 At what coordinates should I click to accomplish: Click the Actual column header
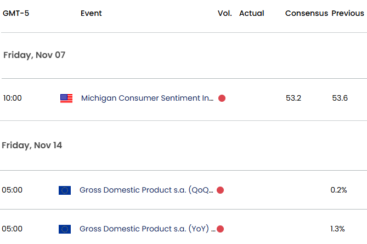click(x=252, y=13)
